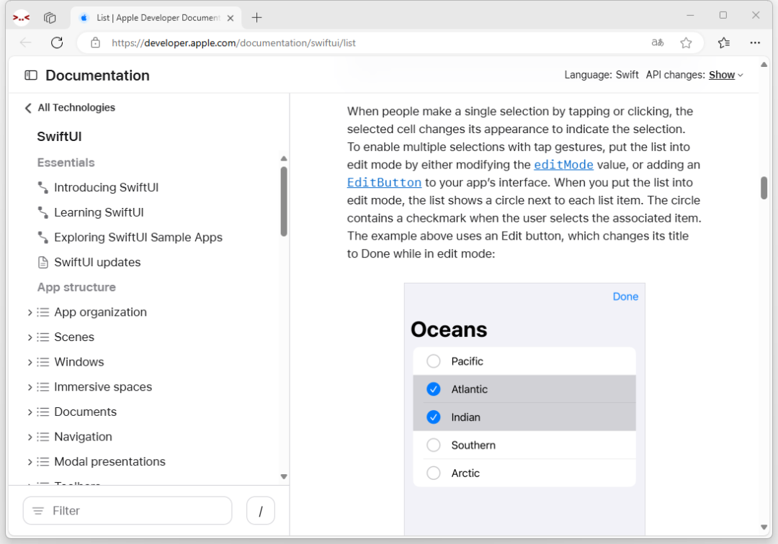778x544 pixels.
Task: Click the slash shortcut button by Filter
Action: click(261, 511)
